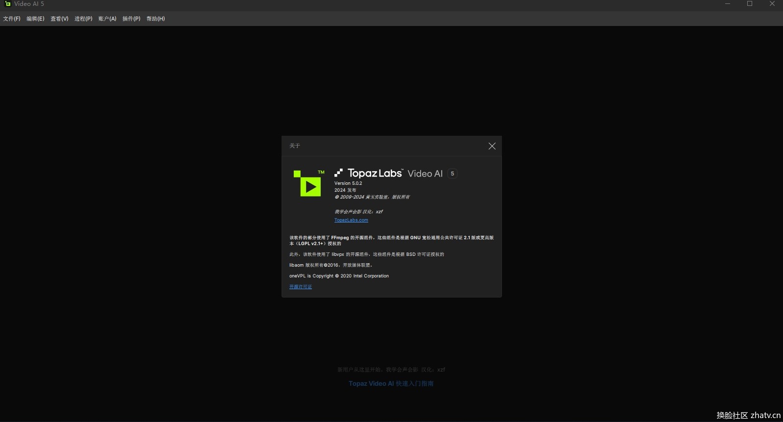This screenshot has width=783, height=422.
Task: Click the libaom 版权所有 line
Action: [x=331, y=265]
